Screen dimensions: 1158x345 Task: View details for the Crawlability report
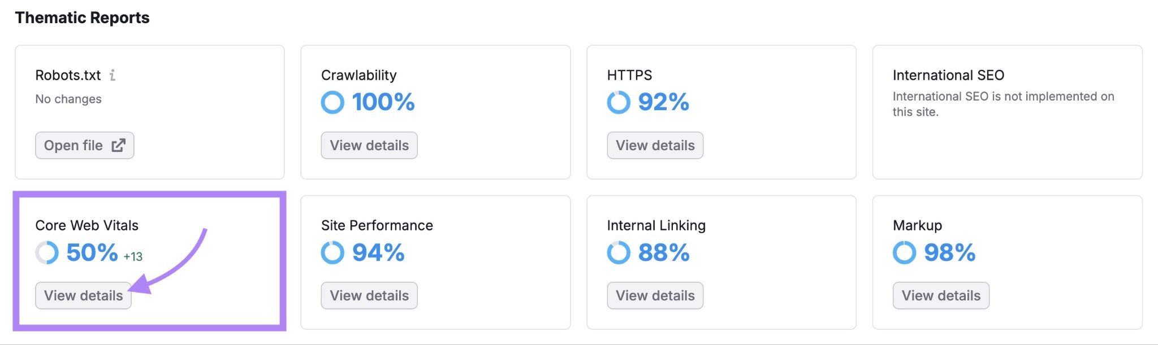click(369, 145)
